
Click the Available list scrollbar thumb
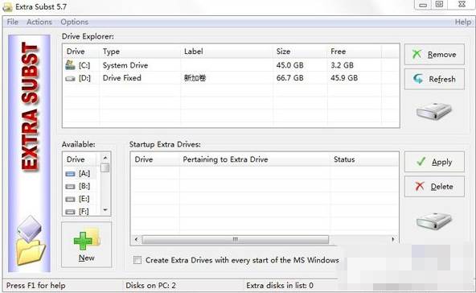105,167
